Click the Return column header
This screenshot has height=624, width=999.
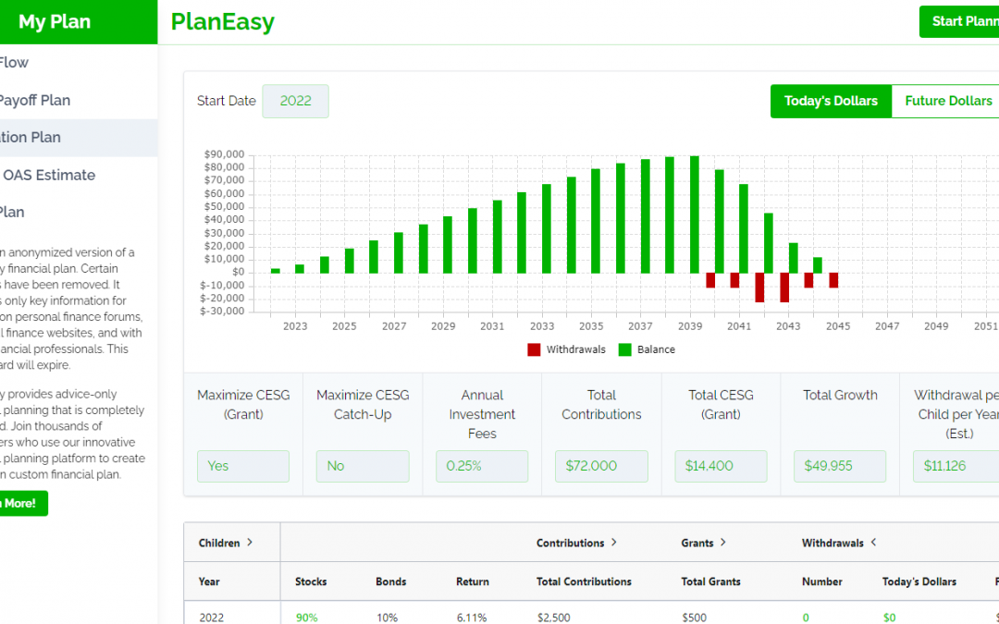coord(473,581)
